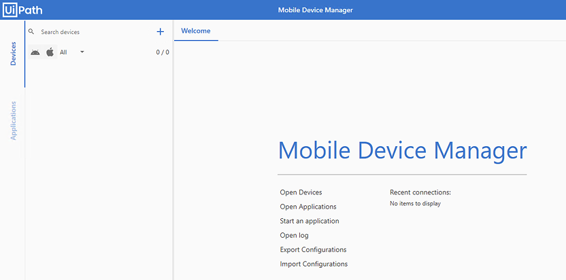The height and width of the screenshot is (280, 566).
Task: Click the No items to display text
Action: (415, 203)
